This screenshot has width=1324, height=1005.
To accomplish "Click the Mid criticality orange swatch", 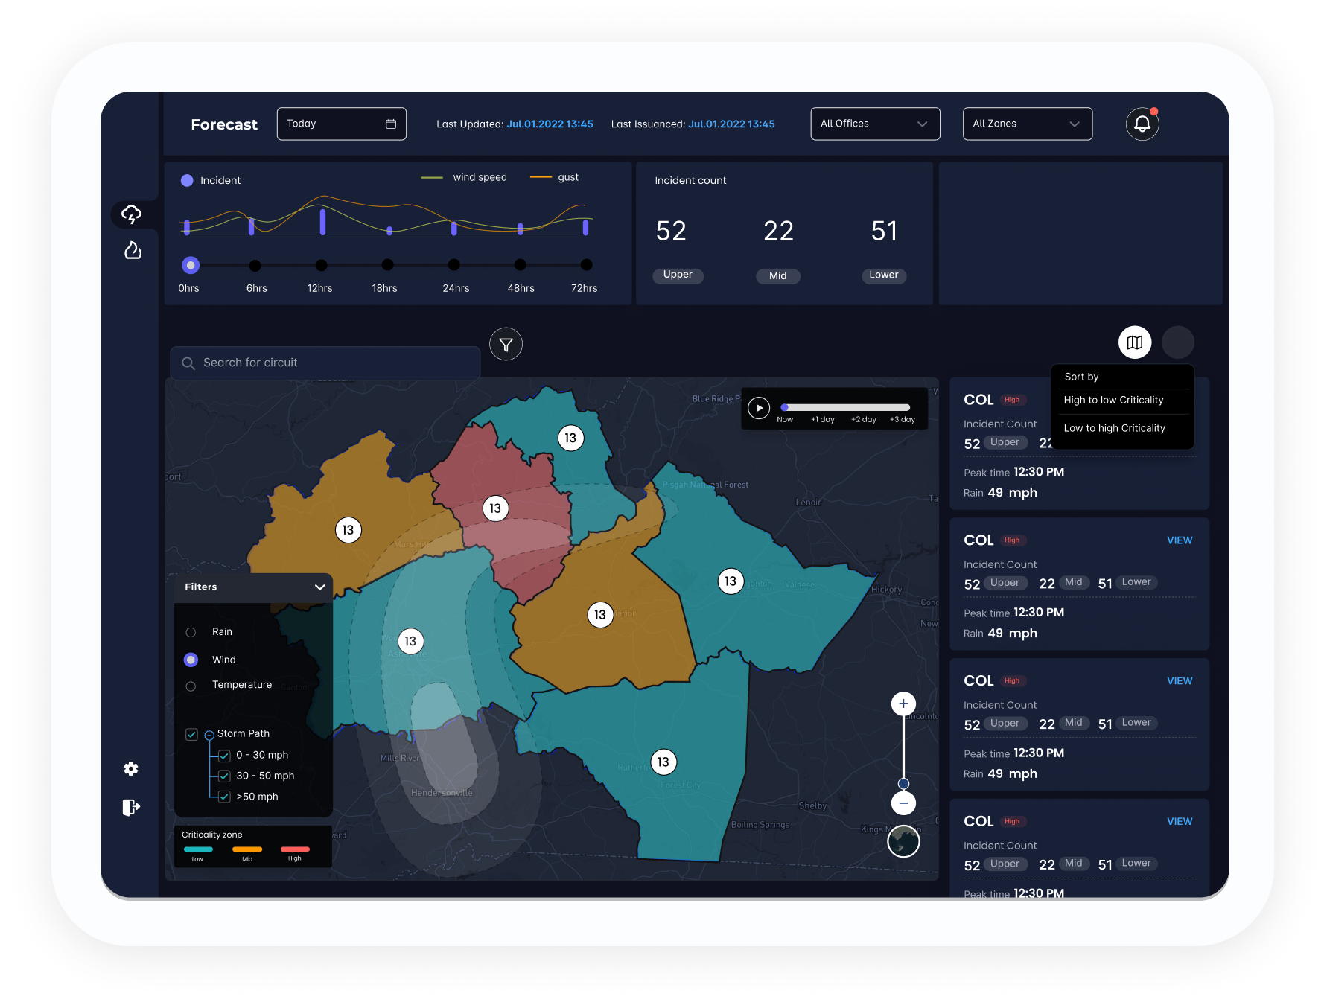I will (247, 849).
